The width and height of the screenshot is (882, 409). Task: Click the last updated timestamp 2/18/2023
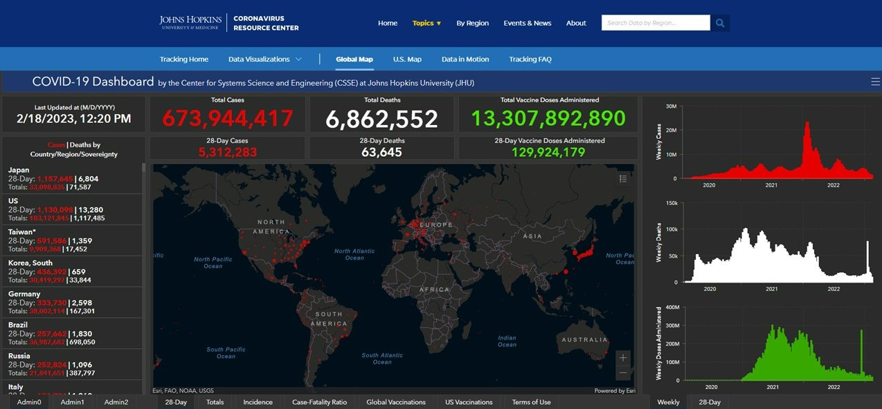(74, 119)
